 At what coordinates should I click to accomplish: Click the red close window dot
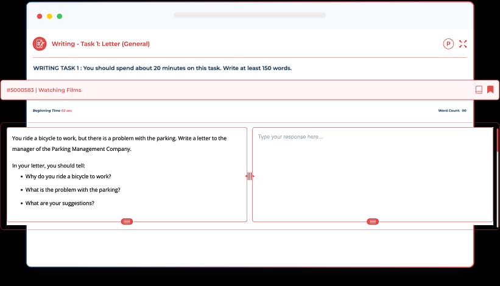point(40,16)
